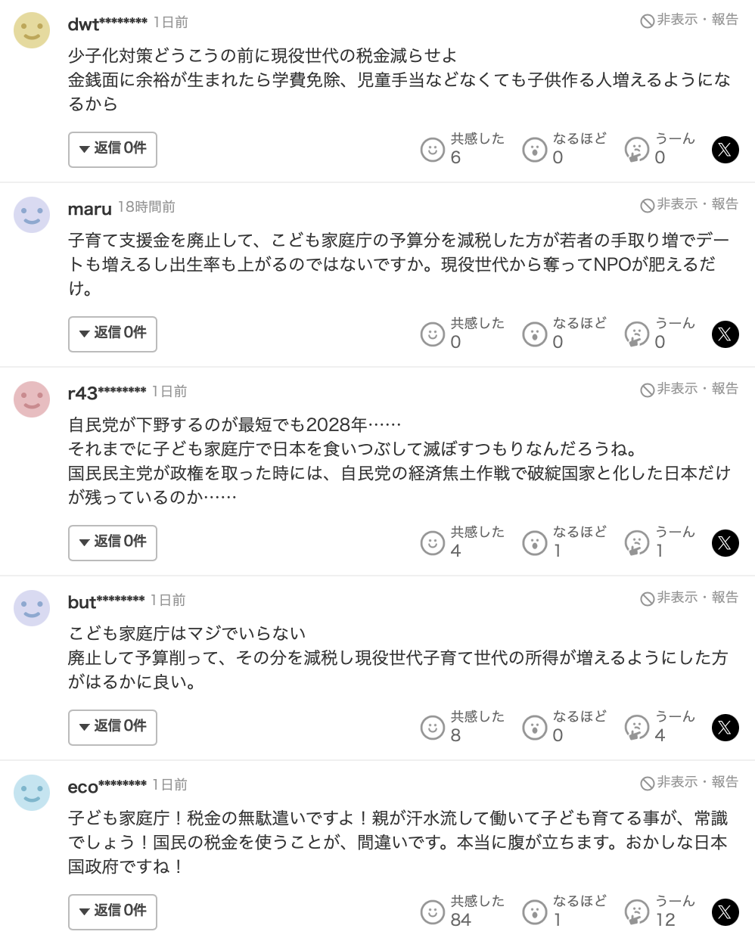Screen dimensions: 755x944
Task: Expand 返信 0件 under eco's comment
Action: tap(113, 912)
